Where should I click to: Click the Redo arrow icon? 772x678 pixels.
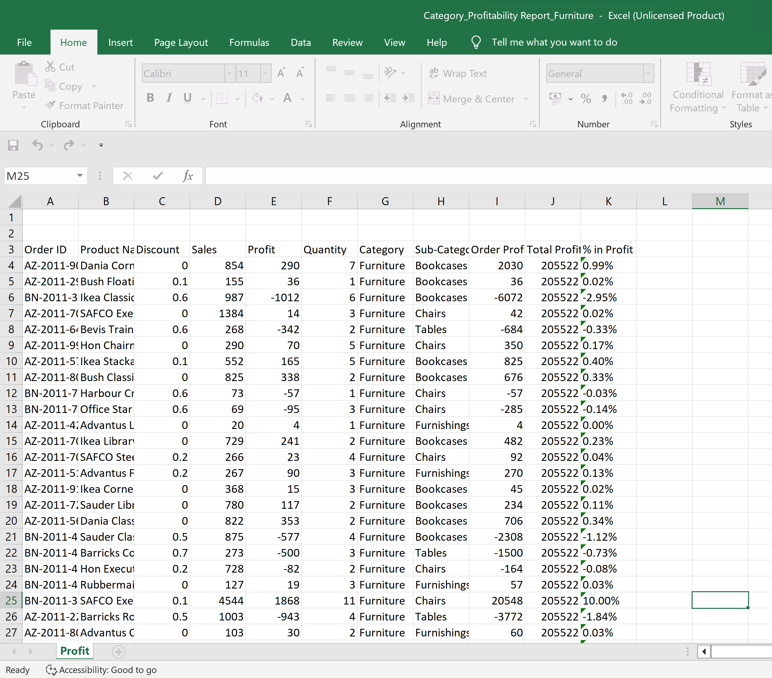[x=69, y=145]
